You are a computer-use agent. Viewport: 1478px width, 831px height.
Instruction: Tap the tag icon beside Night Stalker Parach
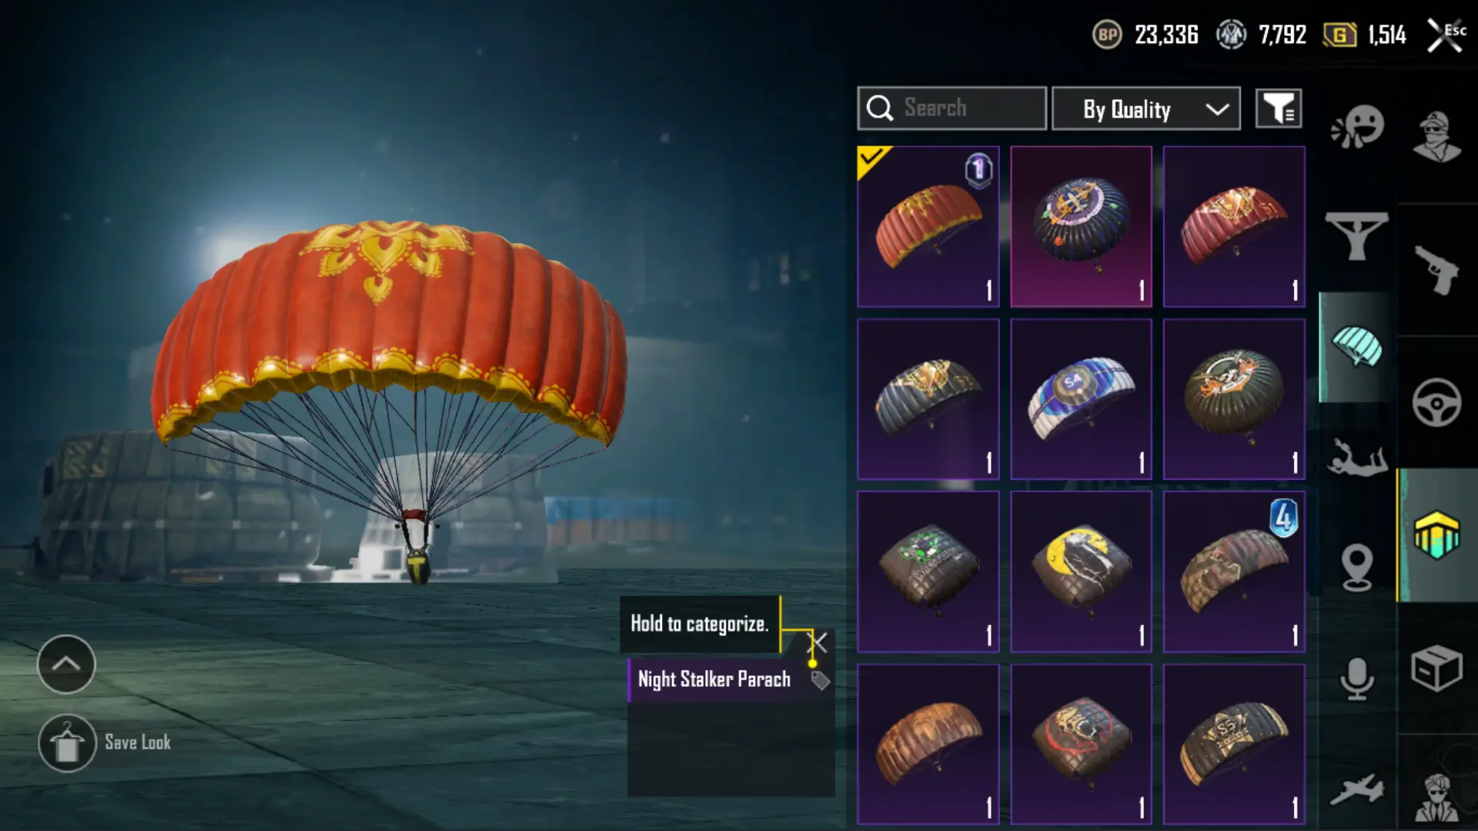(x=821, y=680)
